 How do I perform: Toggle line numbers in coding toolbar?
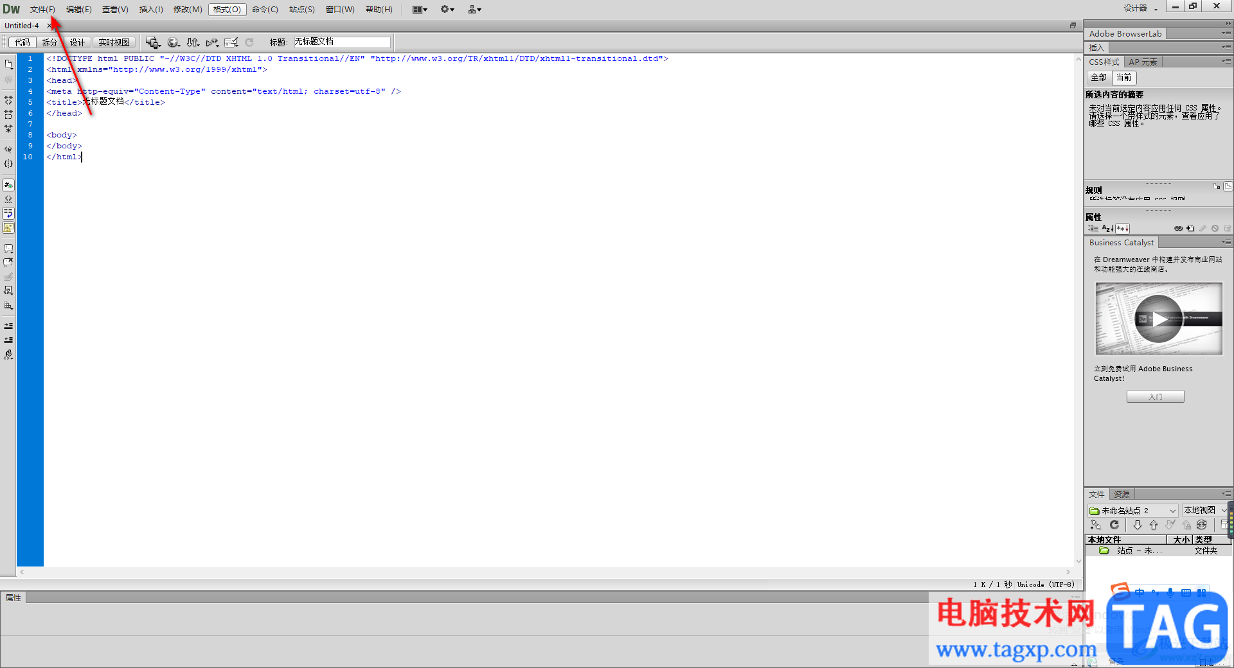click(8, 185)
